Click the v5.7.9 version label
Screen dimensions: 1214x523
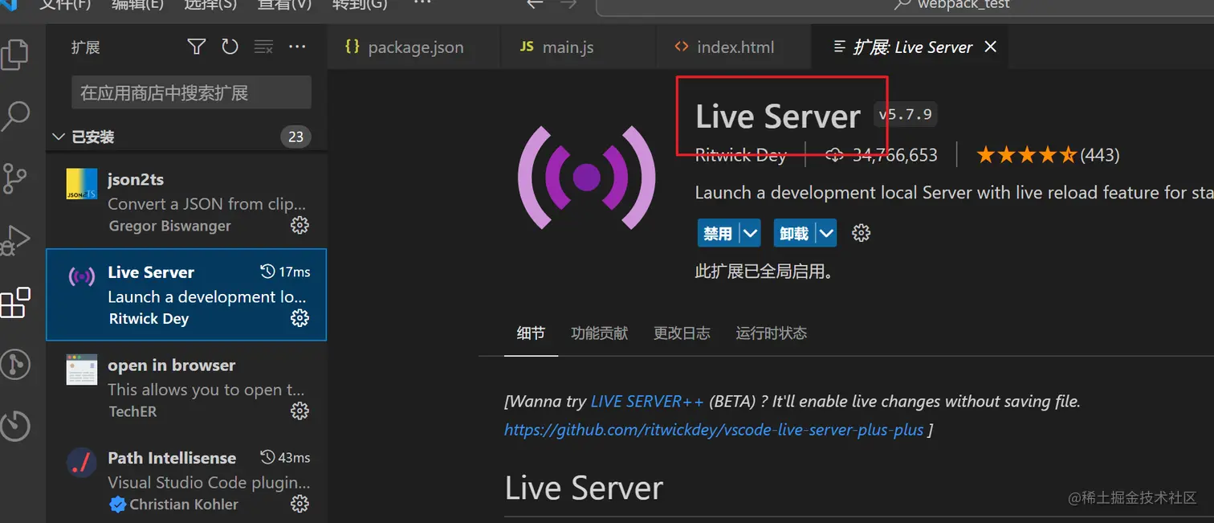pos(905,115)
